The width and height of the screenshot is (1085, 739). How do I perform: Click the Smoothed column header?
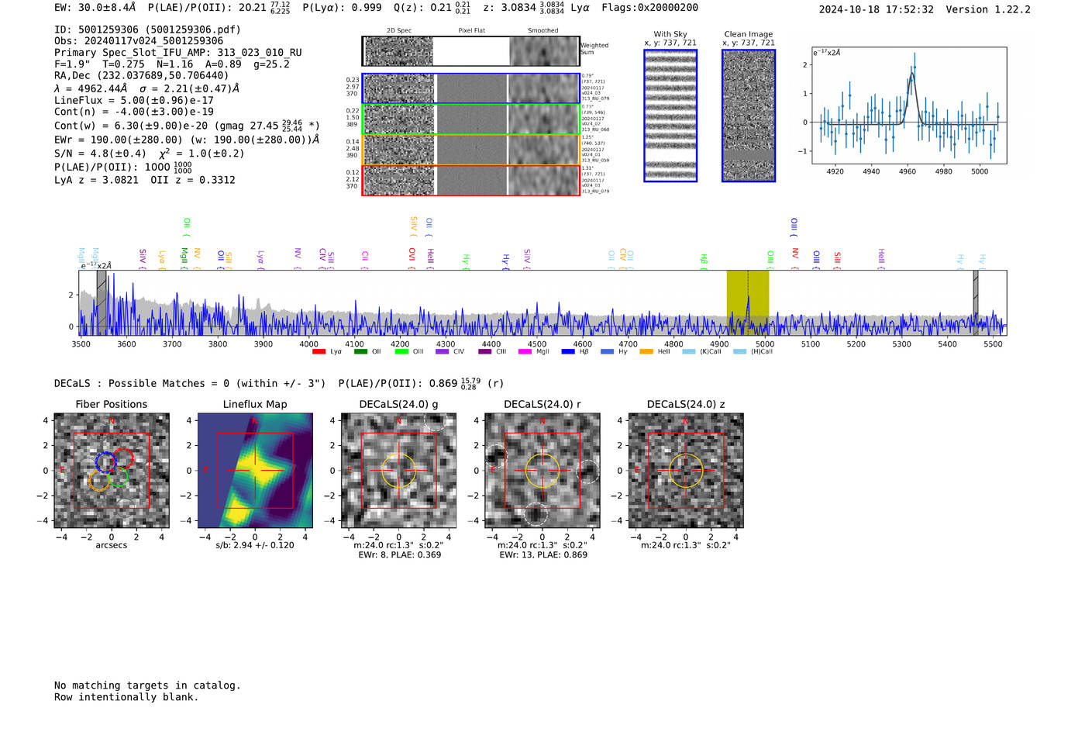coord(543,31)
